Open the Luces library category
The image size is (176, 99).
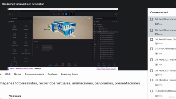[x=26, y=35]
